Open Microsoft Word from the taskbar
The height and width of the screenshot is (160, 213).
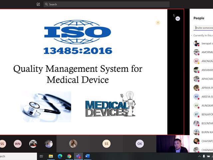click(88, 156)
